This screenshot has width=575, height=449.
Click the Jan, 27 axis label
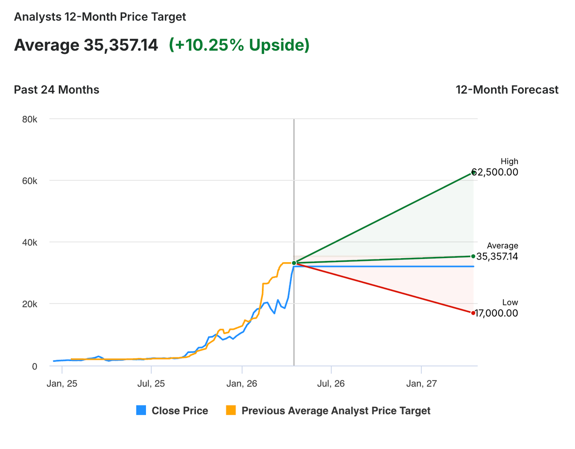click(x=421, y=384)
